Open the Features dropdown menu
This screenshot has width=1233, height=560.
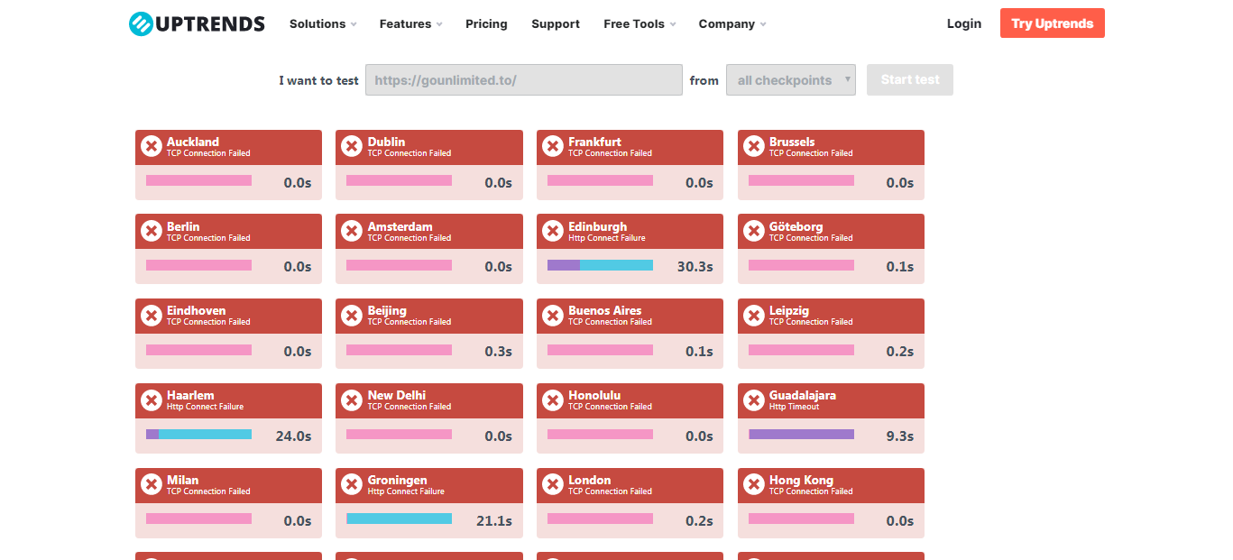coord(410,24)
